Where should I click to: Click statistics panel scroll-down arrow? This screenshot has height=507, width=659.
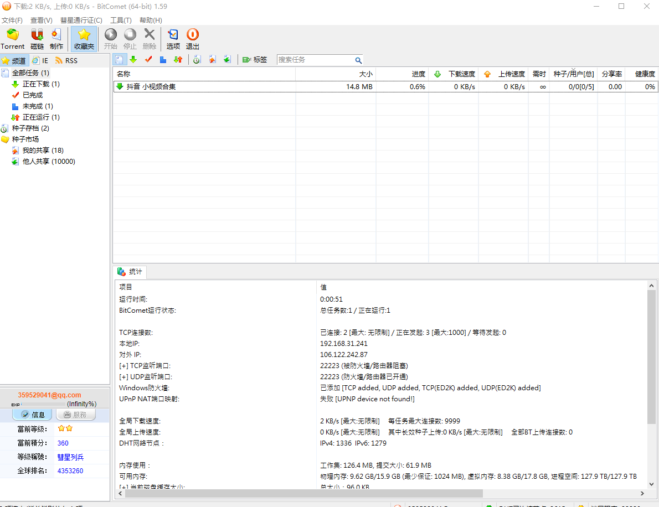click(651, 484)
